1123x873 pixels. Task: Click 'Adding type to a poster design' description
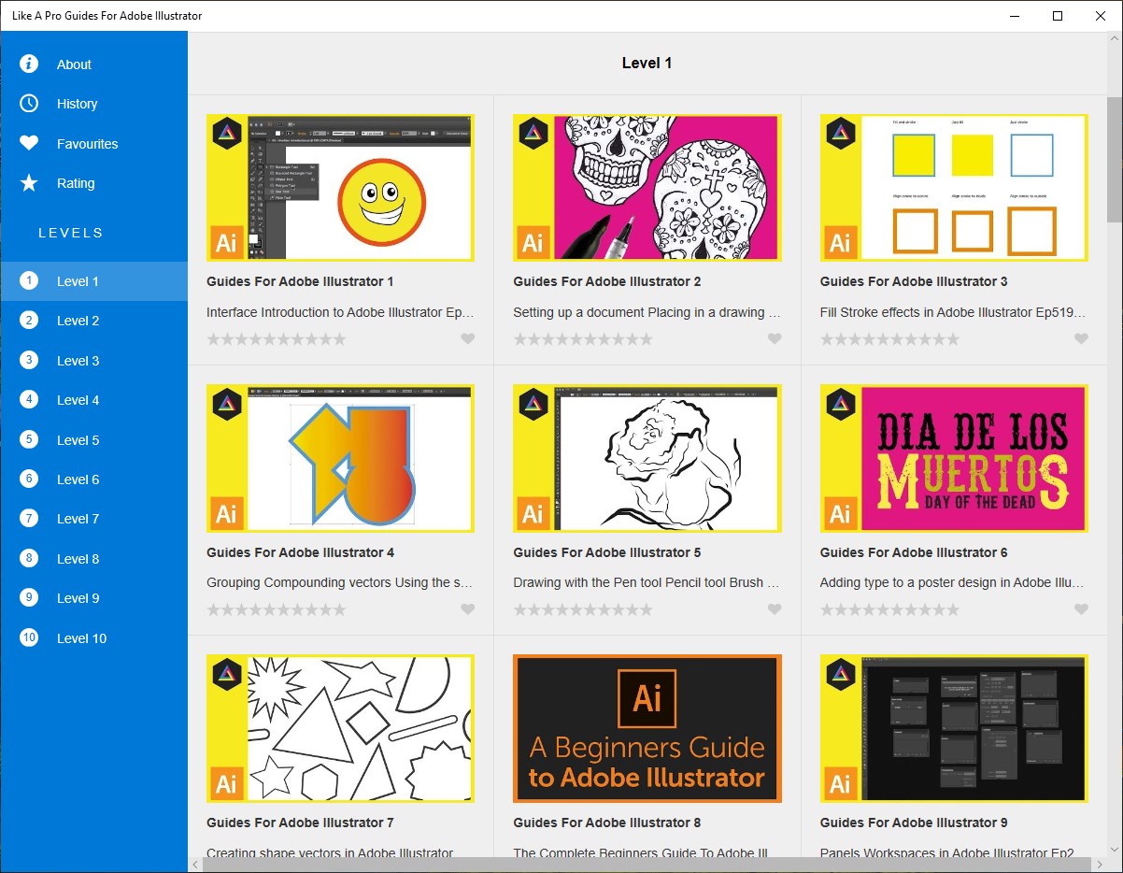coord(952,582)
